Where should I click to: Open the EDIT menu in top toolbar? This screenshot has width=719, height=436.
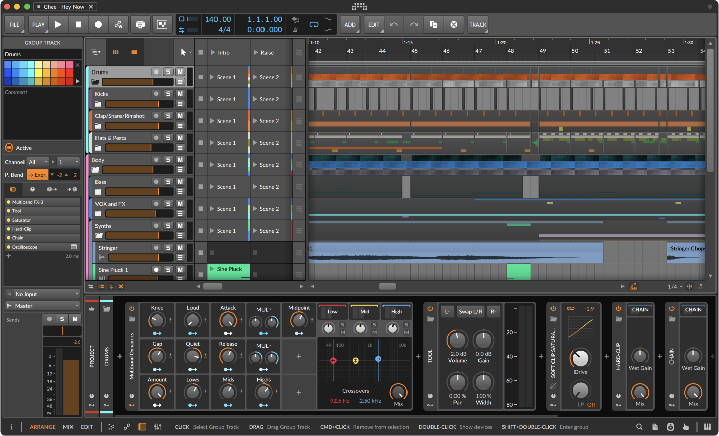[374, 25]
